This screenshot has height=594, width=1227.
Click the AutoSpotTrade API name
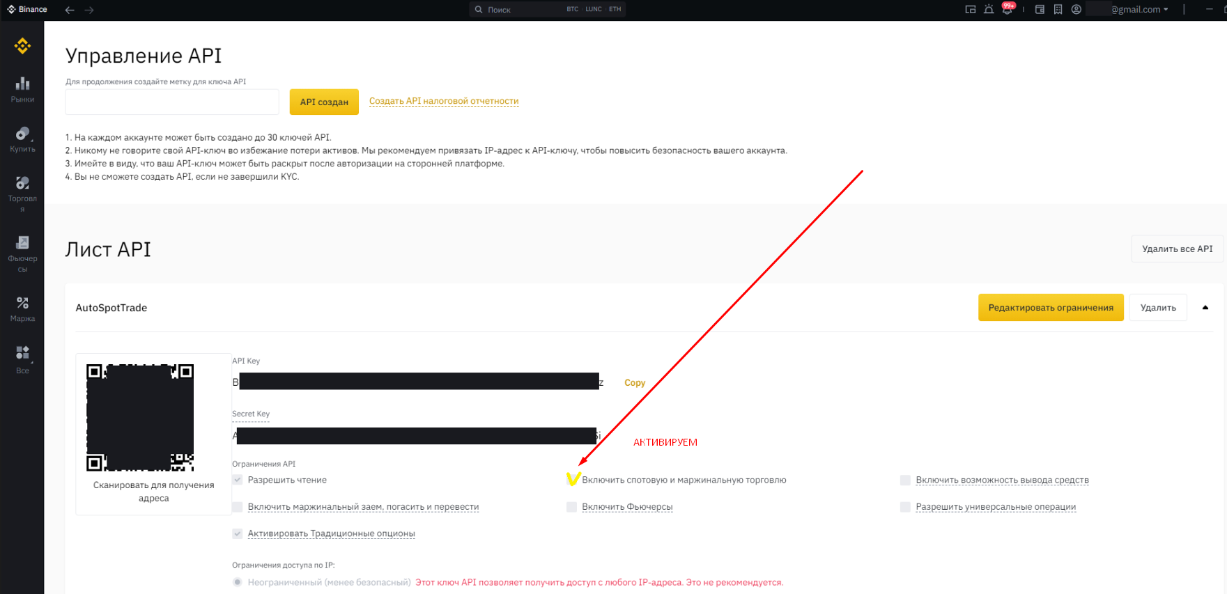point(111,308)
